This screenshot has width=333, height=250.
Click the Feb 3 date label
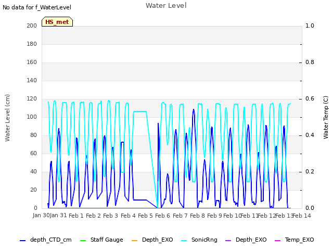(x=110, y=216)
